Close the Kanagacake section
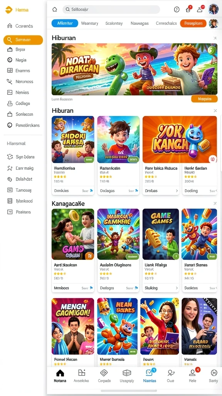Viewport: 222px width, 396px height. pyautogui.click(x=215, y=203)
